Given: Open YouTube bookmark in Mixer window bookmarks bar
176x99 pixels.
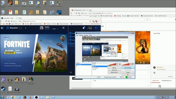Looking at the screenshot, I should [x=26, y=24].
